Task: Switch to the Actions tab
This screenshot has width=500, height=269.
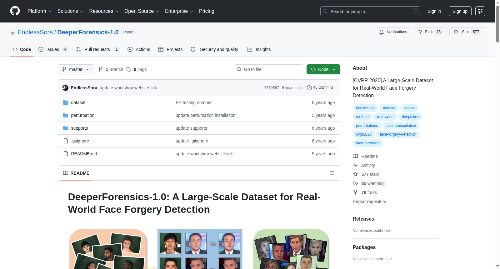Action: tap(139, 49)
